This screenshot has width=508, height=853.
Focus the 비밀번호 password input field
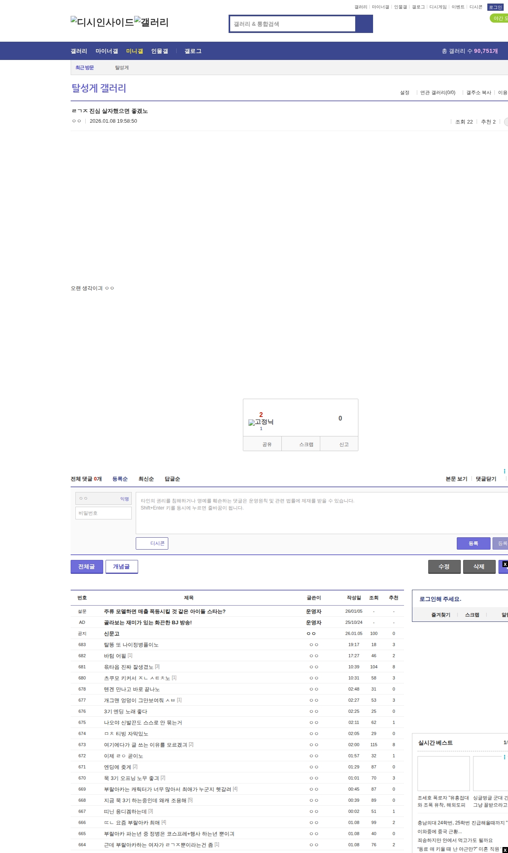pos(103,513)
